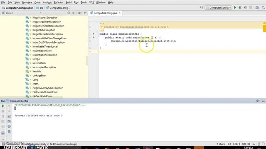266x149 pixels.
Task: Clear the console with the trash icon
Action: [x=9, y=132]
